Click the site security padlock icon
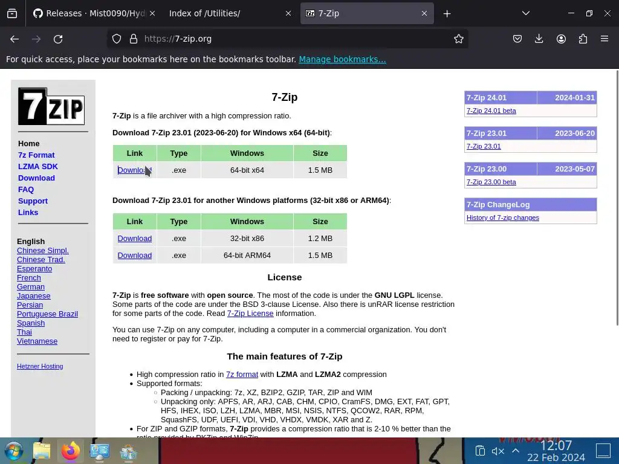 [134, 39]
